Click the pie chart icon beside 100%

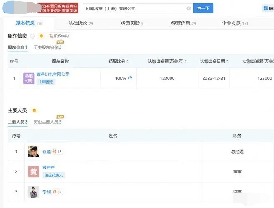(x=130, y=78)
